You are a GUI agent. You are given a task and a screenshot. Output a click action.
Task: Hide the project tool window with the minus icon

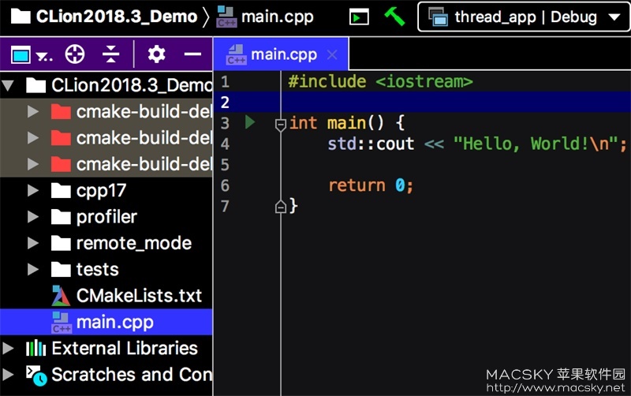pyautogui.click(x=192, y=54)
